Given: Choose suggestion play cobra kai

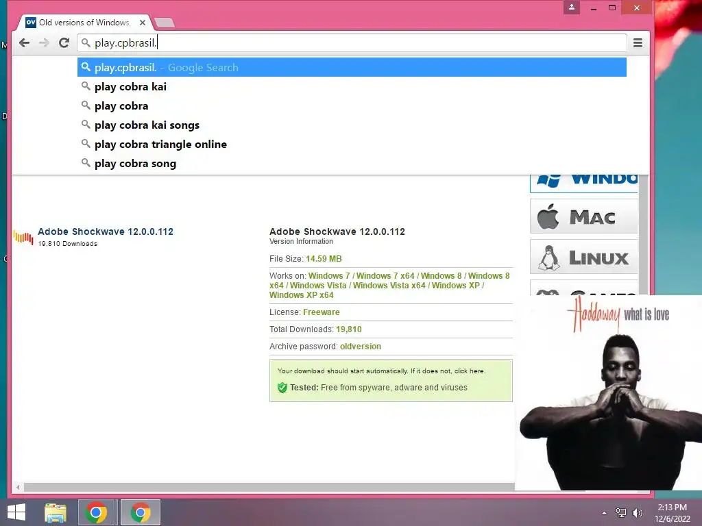Looking at the screenshot, I should tap(352, 87).
